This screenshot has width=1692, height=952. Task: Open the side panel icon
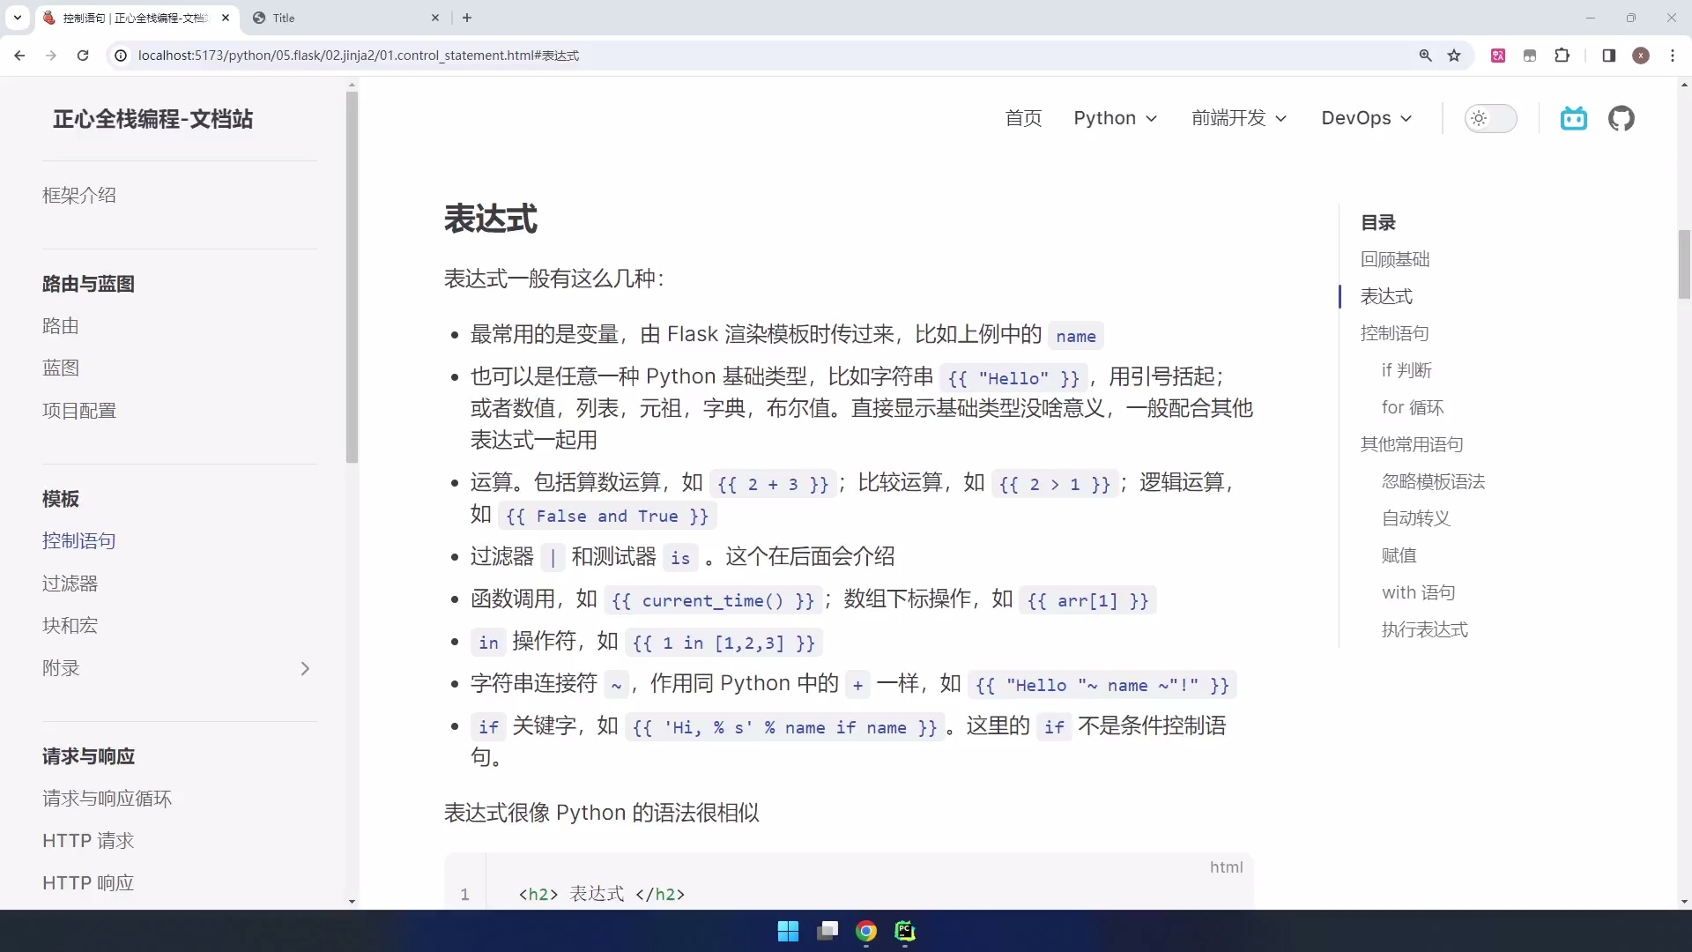pyautogui.click(x=1608, y=55)
